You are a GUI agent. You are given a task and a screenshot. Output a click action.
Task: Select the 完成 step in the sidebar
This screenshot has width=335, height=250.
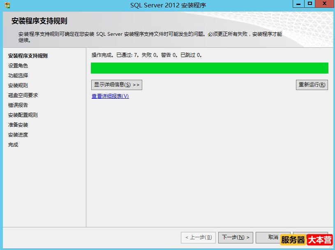13,145
